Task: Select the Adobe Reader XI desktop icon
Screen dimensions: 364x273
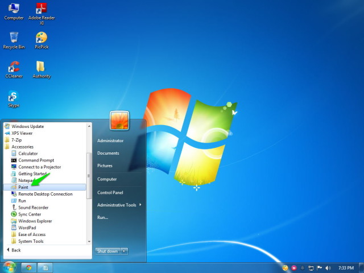Action: [x=42, y=14]
